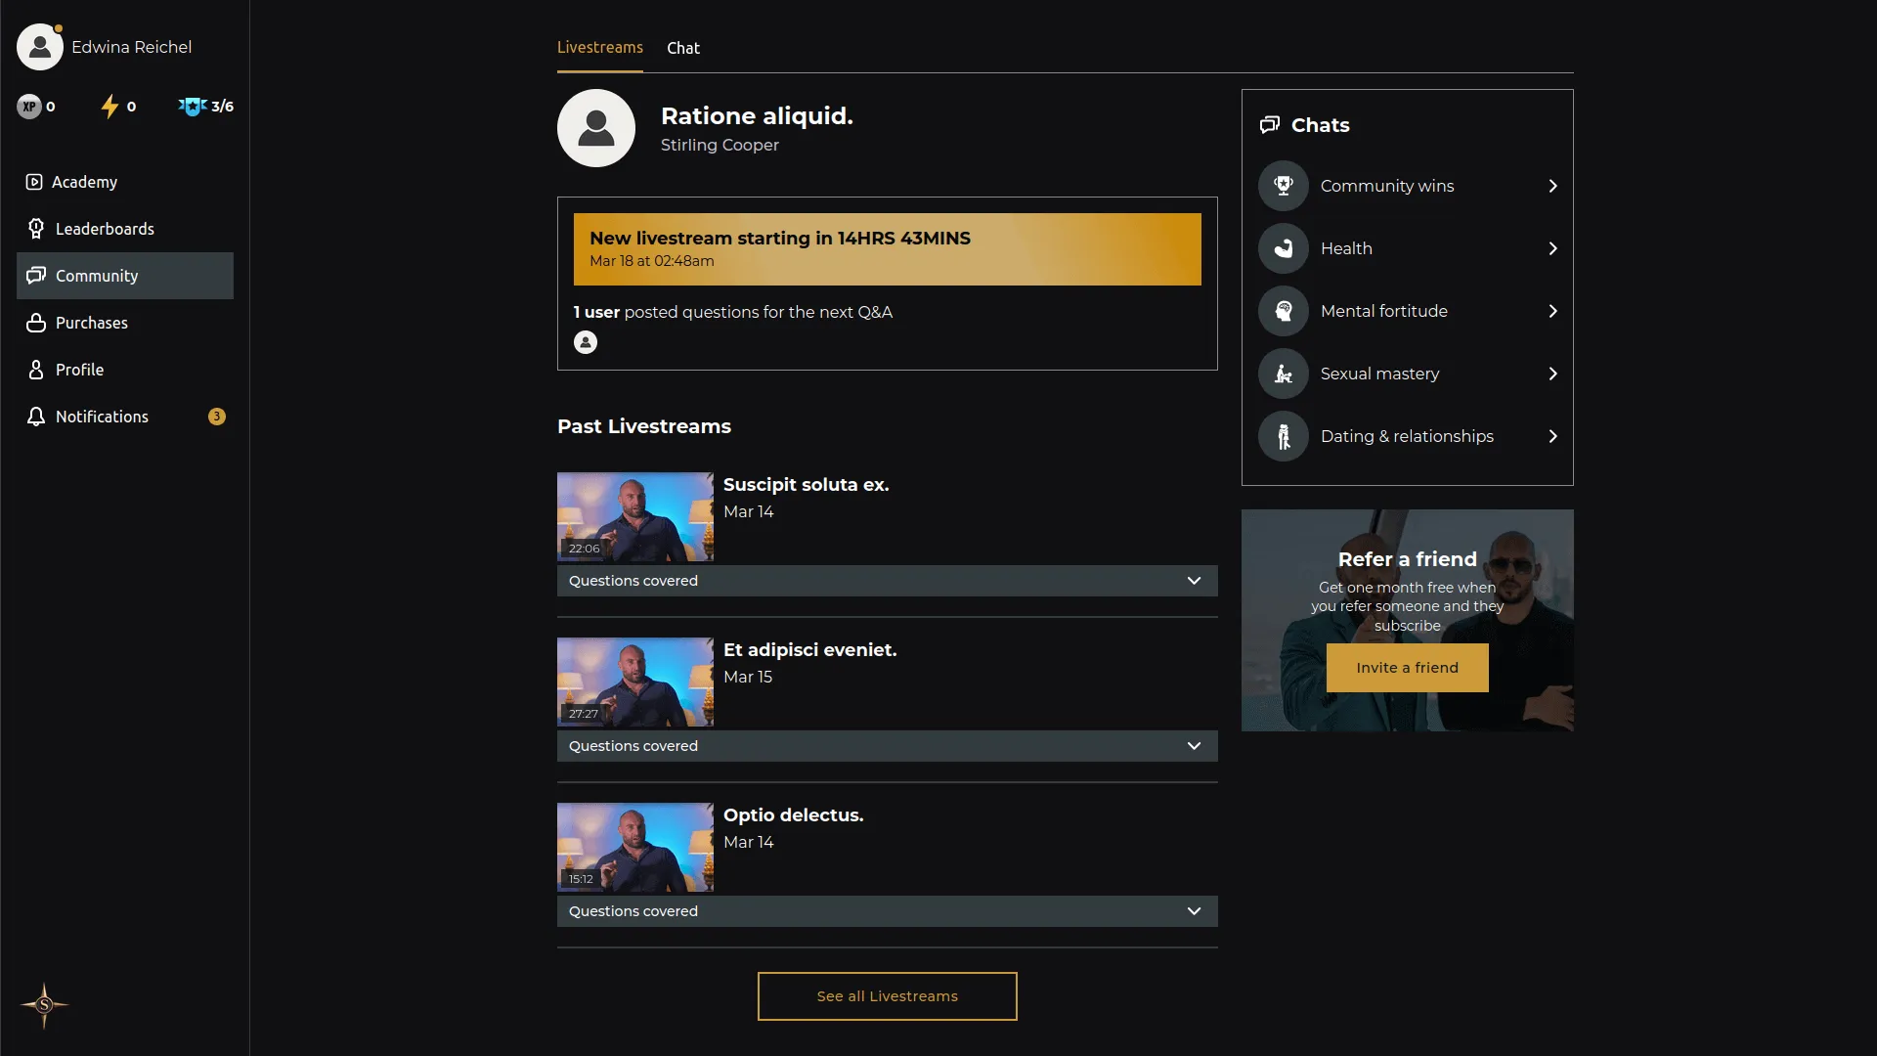Switch to the Chat tab
1877x1056 pixels.
click(x=682, y=48)
